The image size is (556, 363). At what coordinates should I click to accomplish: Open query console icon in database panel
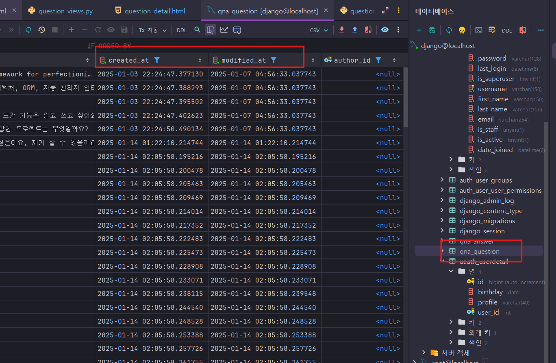tap(479, 30)
